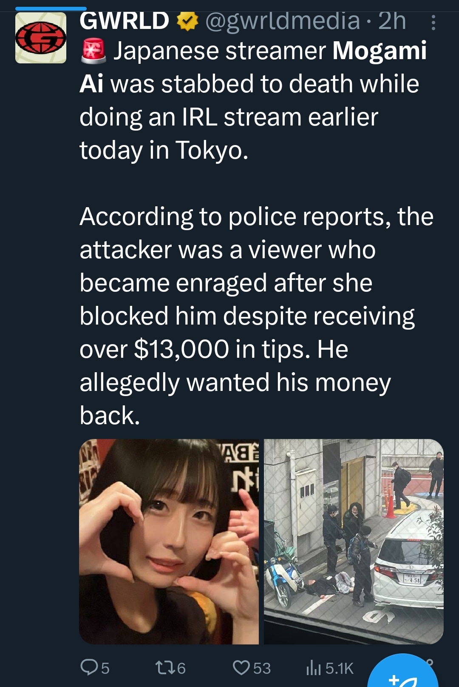Click the retweet count 6
The image size is (459, 687).
click(x=181, y=668)
